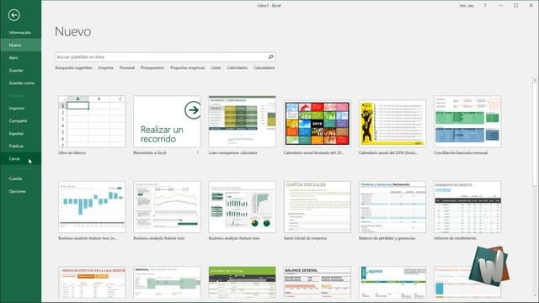Select the agosto calendar template thumbnail
The height and width of the screenshot is (303, 539).
tap(392, 282)
